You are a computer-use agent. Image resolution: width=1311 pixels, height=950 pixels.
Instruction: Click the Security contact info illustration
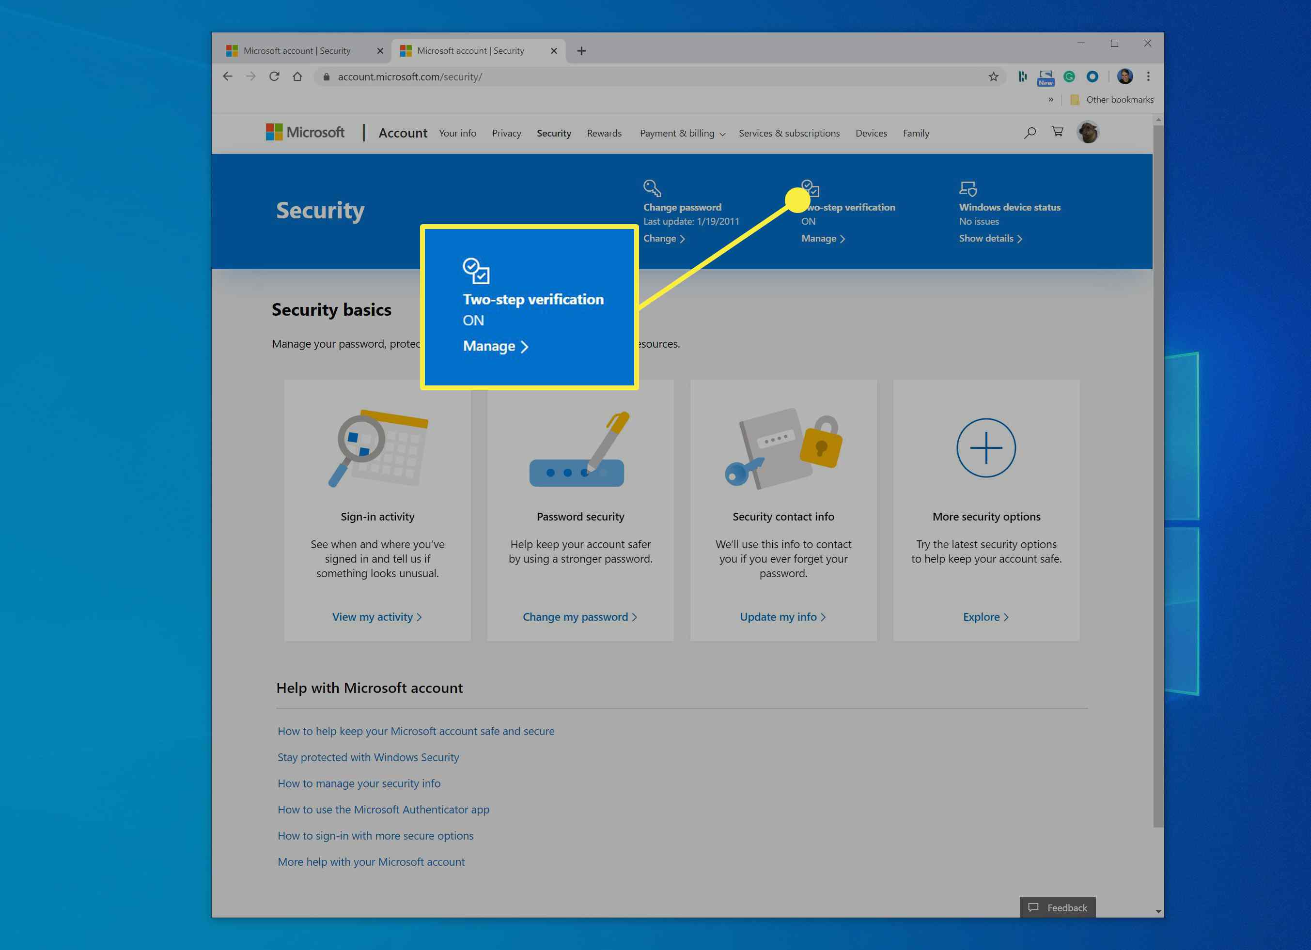coord(783,448)
